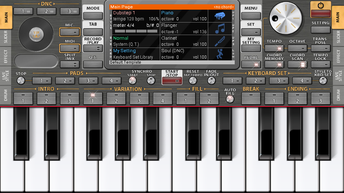Image resolution: width=344 pixels, height=193 pixels.
Task: Switch to the left DRUM tab
Action: pos(6,95)
